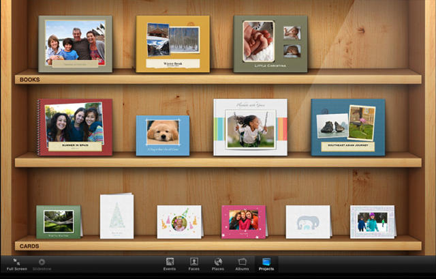Open the Albums view
This screenshot has height=279, width=436.
pos(243,265)
